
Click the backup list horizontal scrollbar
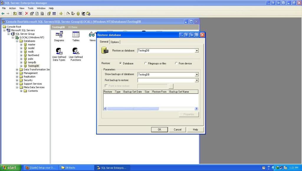point(133,109)
